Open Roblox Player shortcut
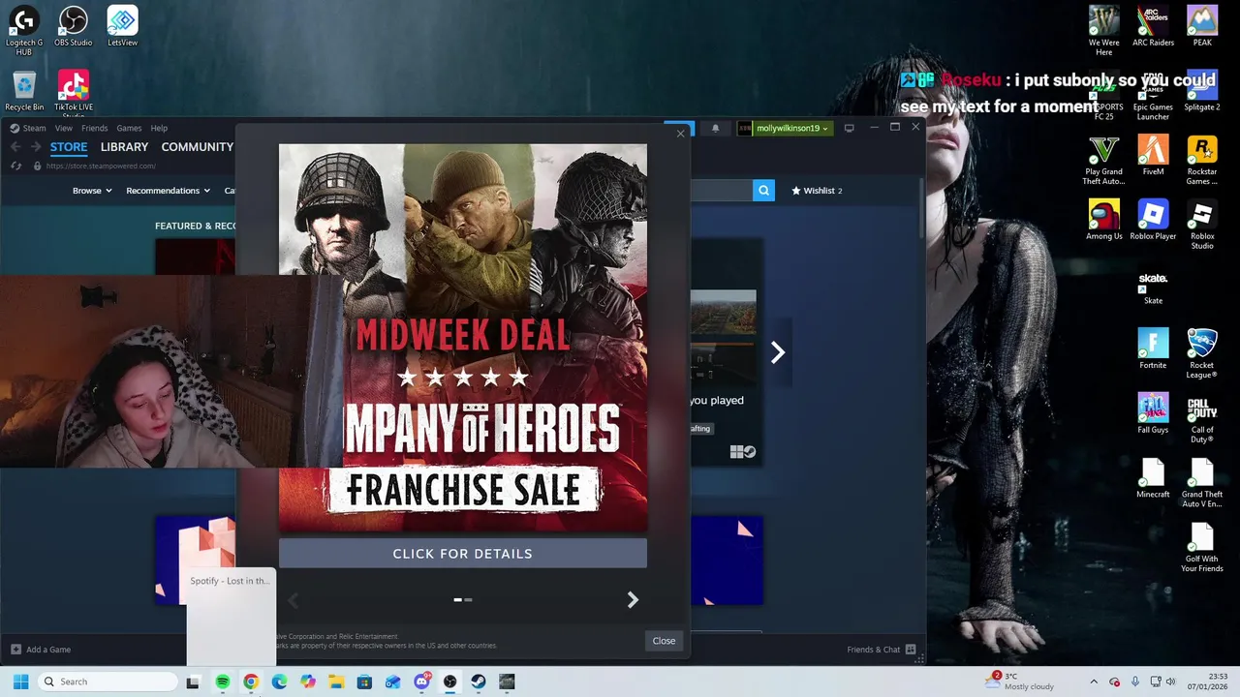The width and height of the screenshot is (1240, 697). pos(1153,220)
